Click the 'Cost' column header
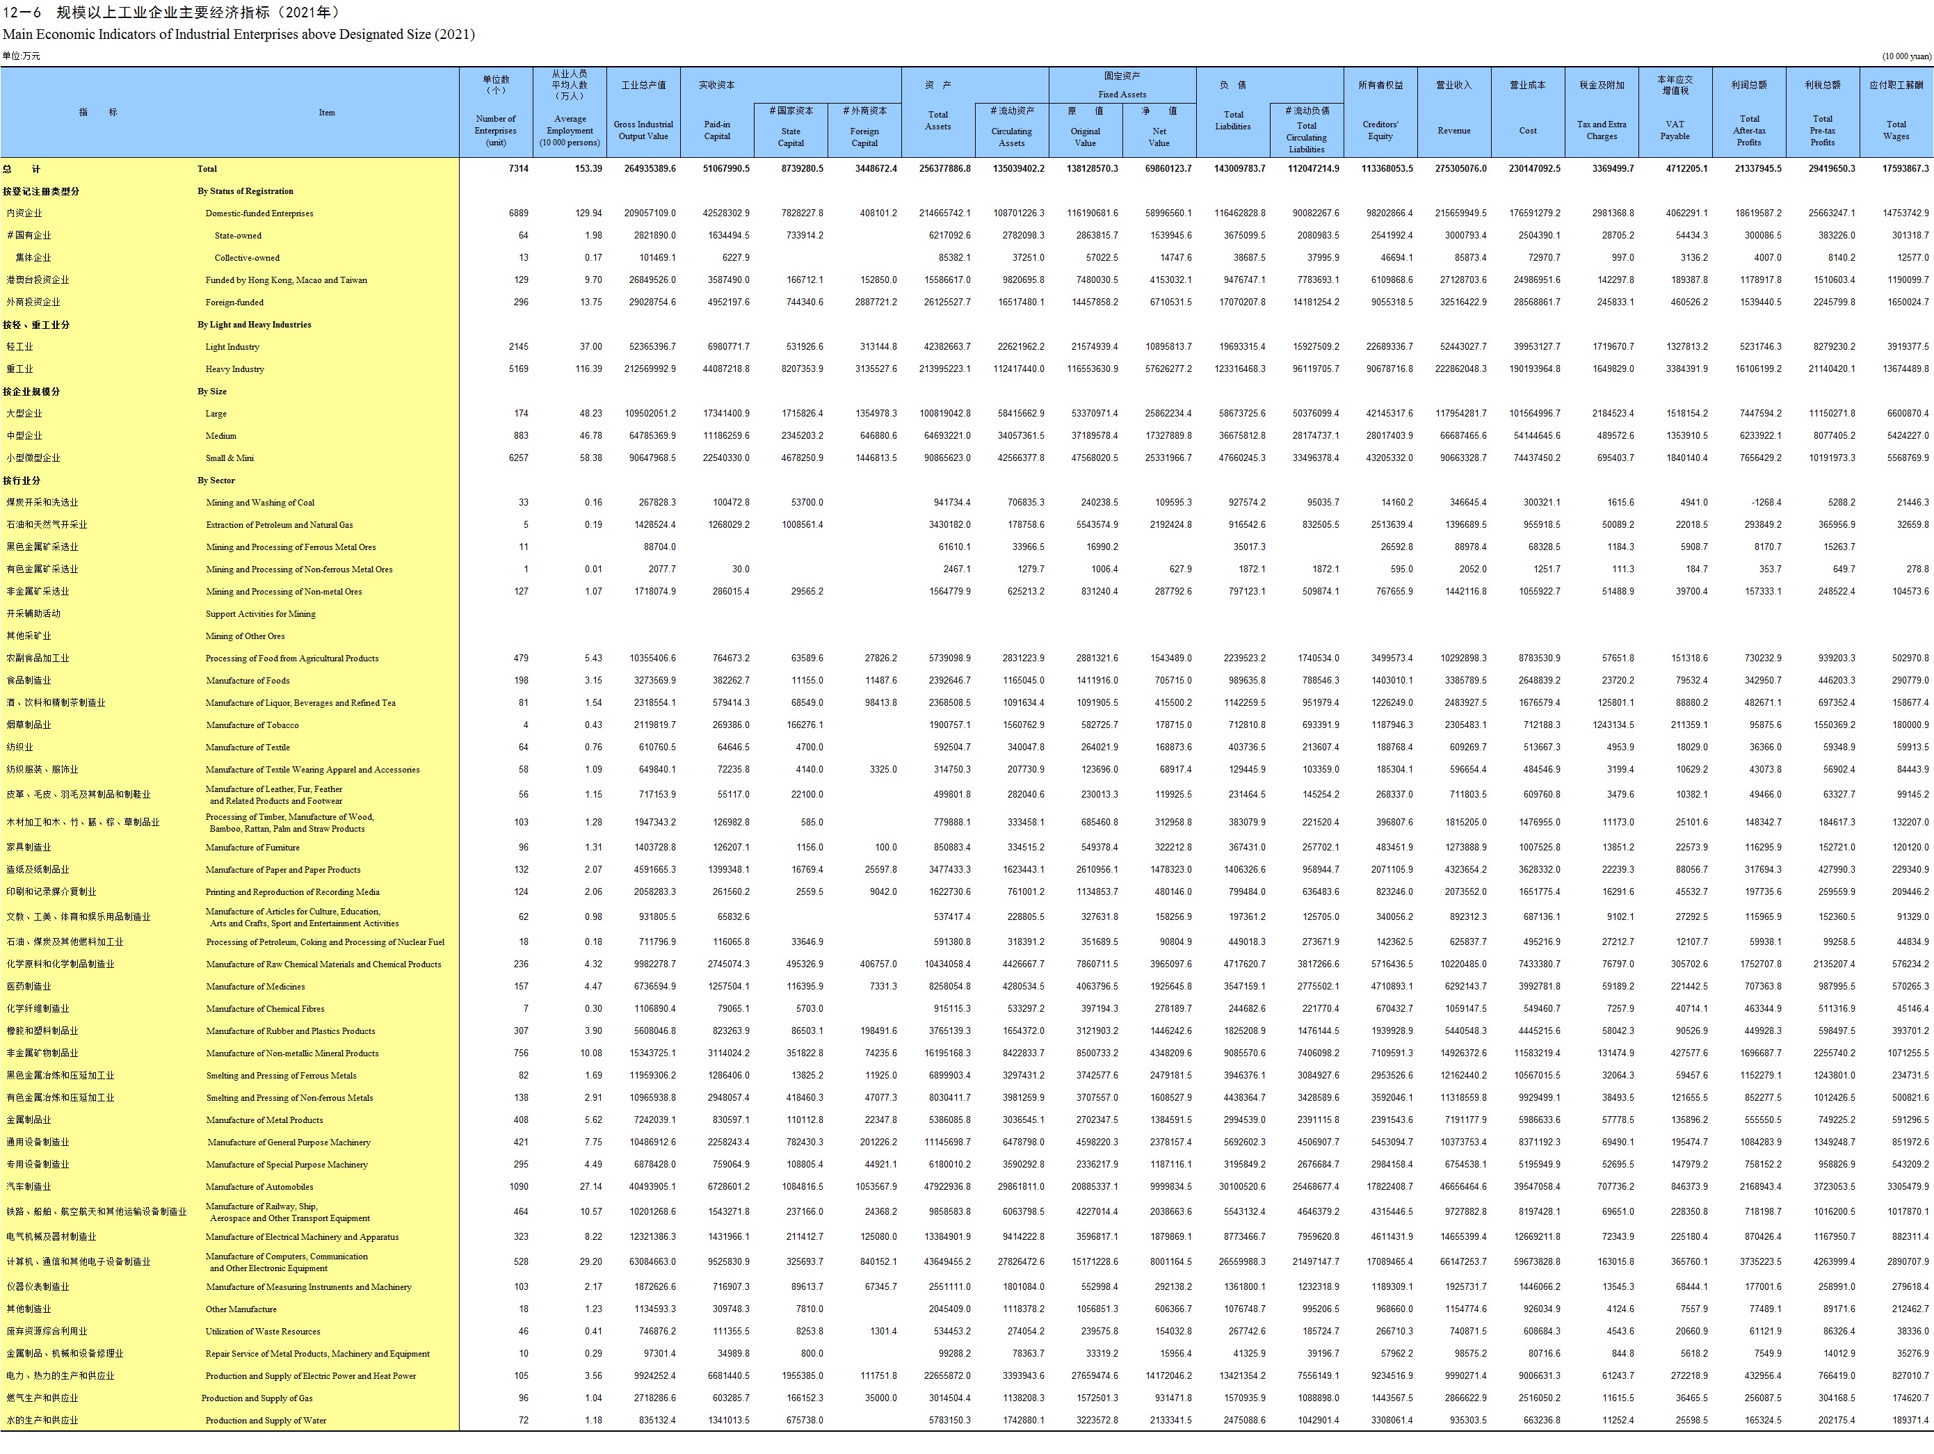Screen dimensions: 1934x1454 tap(1527, 130)
